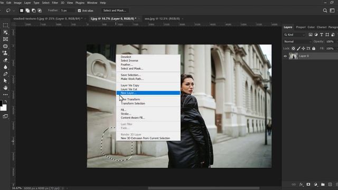This screenshot has height=190, width=338.
Task: Toggle lock artboard nesting icon
Action: pos(308,49)
